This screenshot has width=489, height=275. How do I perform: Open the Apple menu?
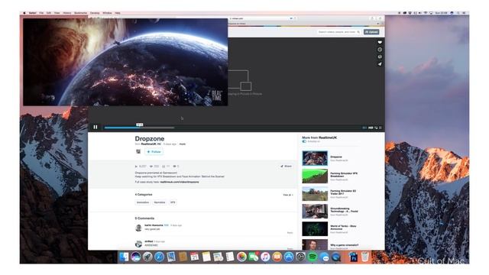24,13
